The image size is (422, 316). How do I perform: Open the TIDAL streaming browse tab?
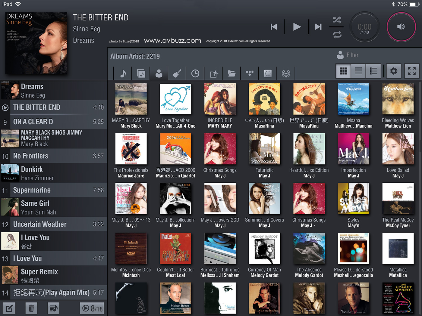(x=250, y=73)
